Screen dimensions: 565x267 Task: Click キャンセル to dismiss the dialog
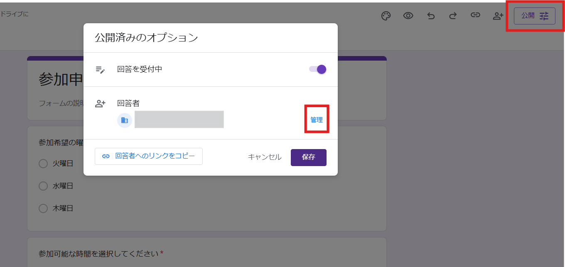click(x=265, y=157)
